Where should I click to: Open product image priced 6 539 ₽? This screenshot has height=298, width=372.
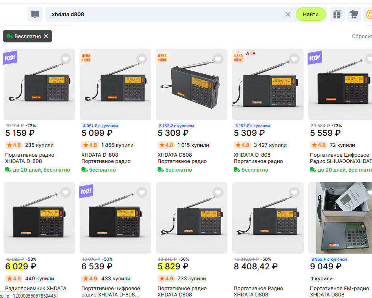115,218
